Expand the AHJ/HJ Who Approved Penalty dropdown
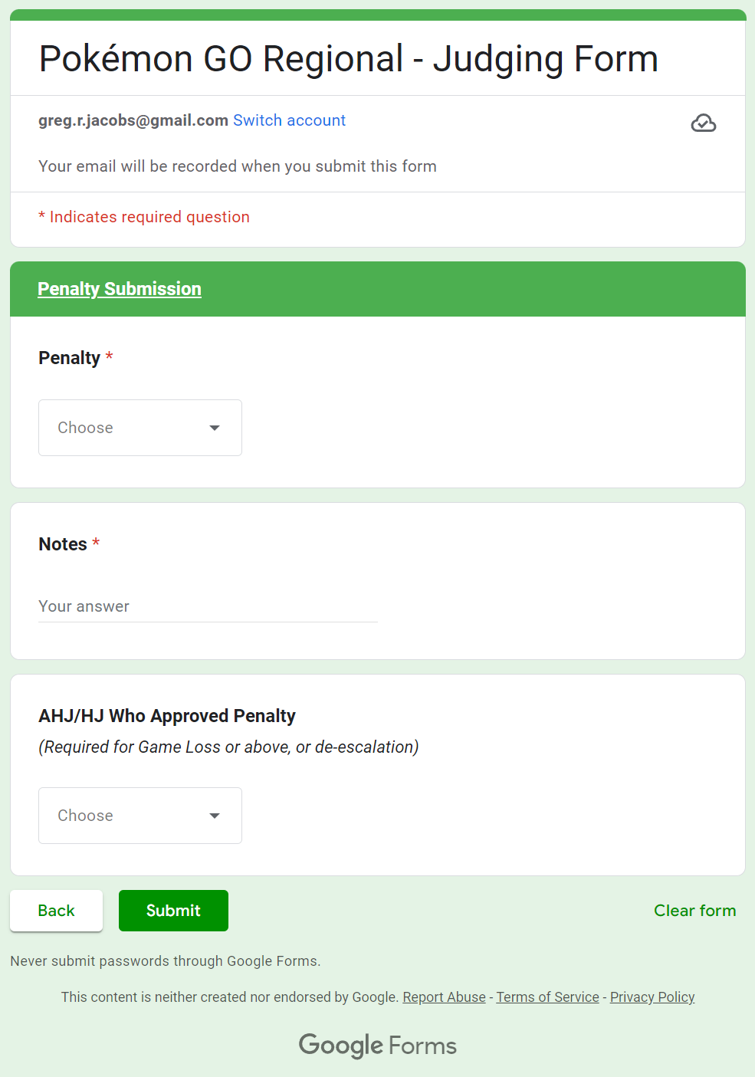 pyautogui.click(x=140, y=816)
